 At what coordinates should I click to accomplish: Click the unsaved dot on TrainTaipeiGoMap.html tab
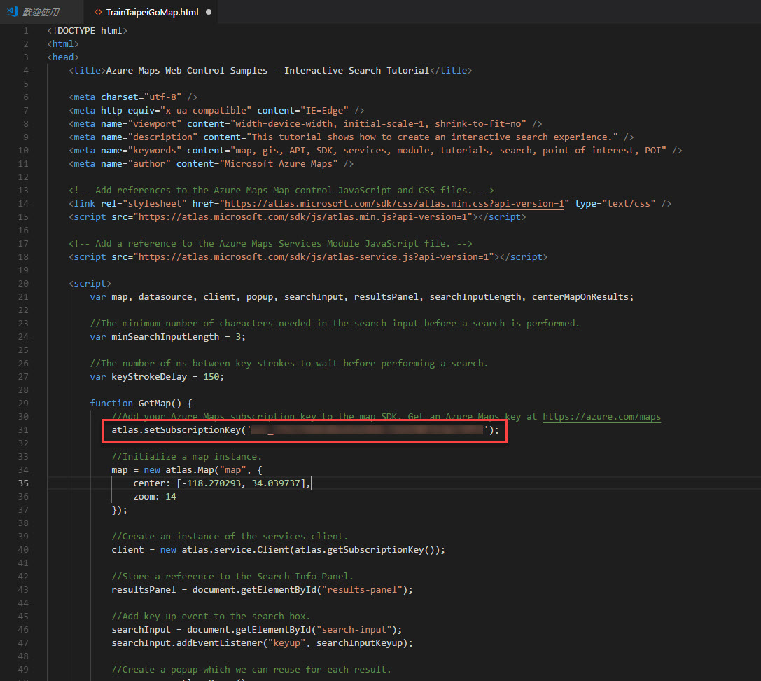[x=209, y=12]
